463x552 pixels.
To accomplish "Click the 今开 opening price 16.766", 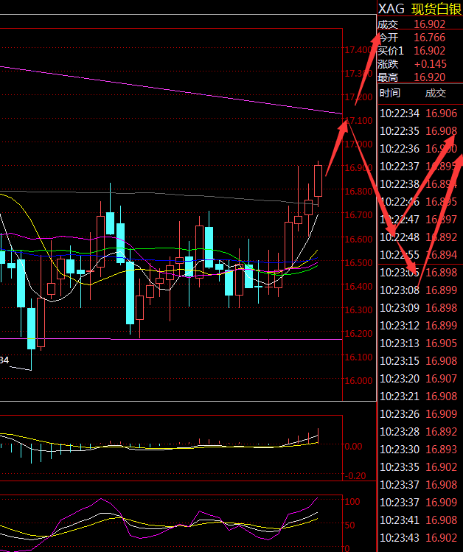I will pos(430,38).
